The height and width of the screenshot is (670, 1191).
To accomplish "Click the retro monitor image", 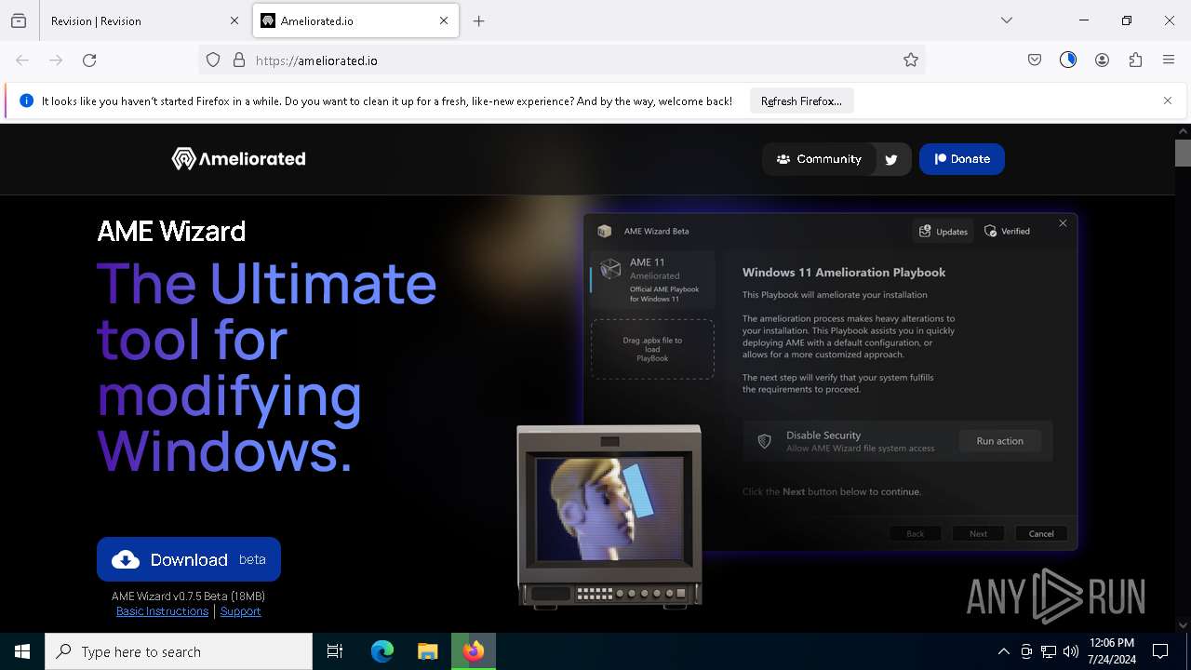I will (609, 516).
